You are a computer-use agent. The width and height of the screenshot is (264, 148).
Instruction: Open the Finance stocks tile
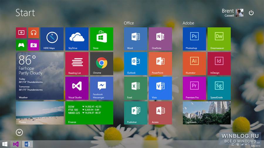coord(89,113)
